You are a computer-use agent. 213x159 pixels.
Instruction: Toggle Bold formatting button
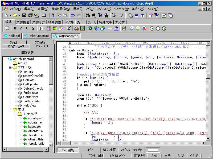[x=15, y=28]
